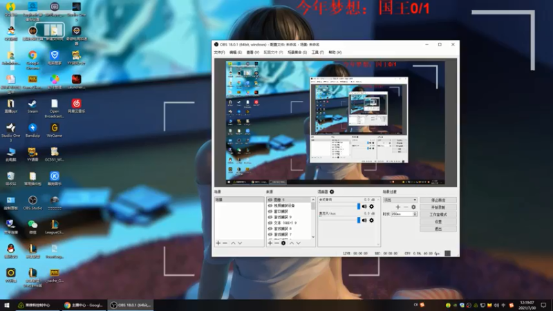Mute the 台式音响 desktop audio speaker icon
The width and height of the screenshot is (553, 311).
[364, 207]
